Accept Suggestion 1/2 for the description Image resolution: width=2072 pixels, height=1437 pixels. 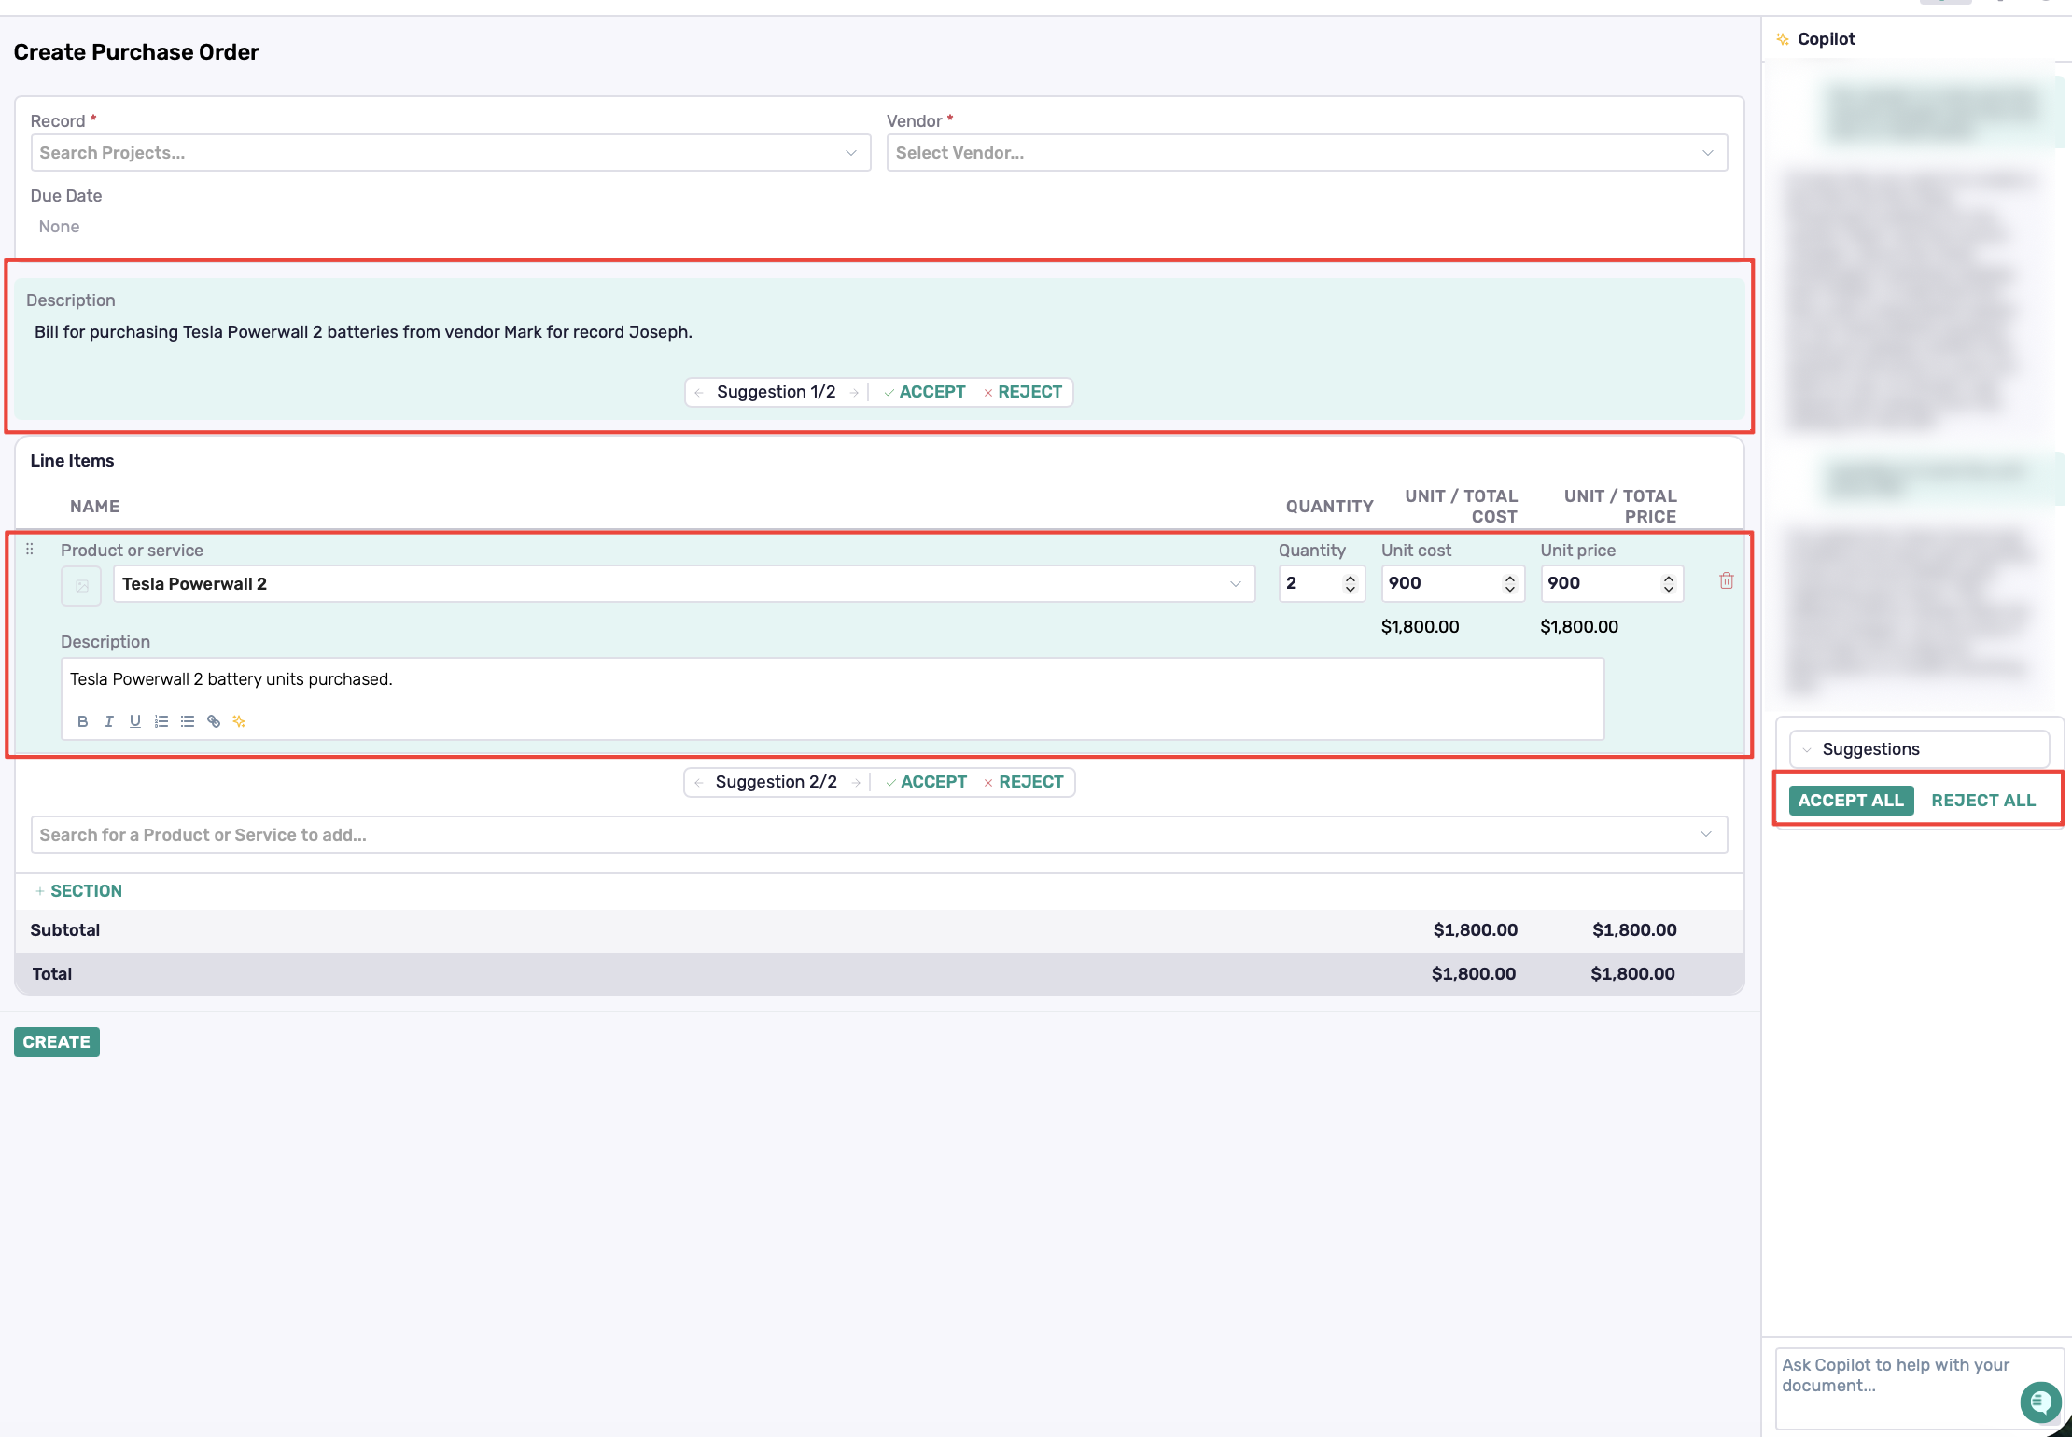tap(925, 392)
